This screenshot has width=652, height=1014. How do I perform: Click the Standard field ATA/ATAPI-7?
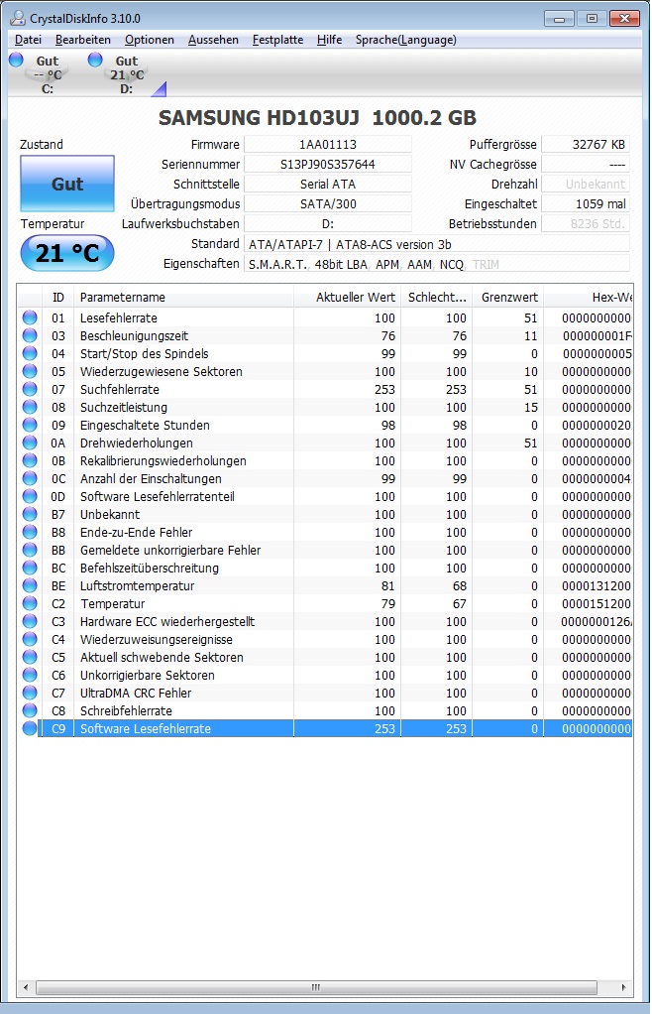point(437,244)
